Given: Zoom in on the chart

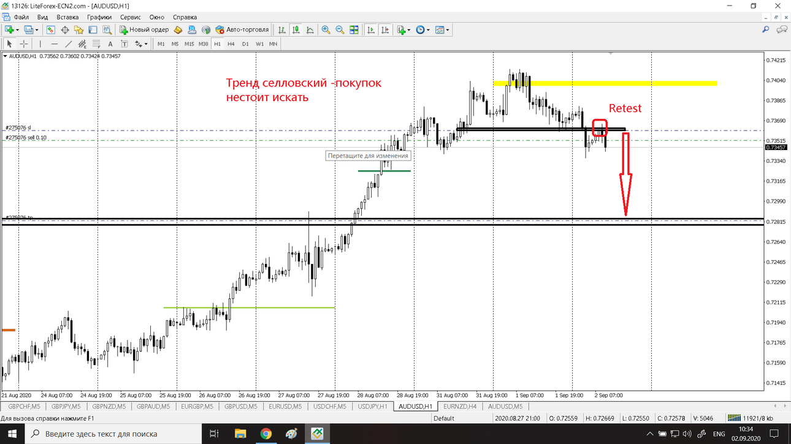Looking at the screenshot, I should tap(326, 29).
